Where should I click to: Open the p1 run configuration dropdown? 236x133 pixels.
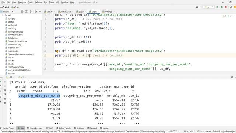point(208,7)
